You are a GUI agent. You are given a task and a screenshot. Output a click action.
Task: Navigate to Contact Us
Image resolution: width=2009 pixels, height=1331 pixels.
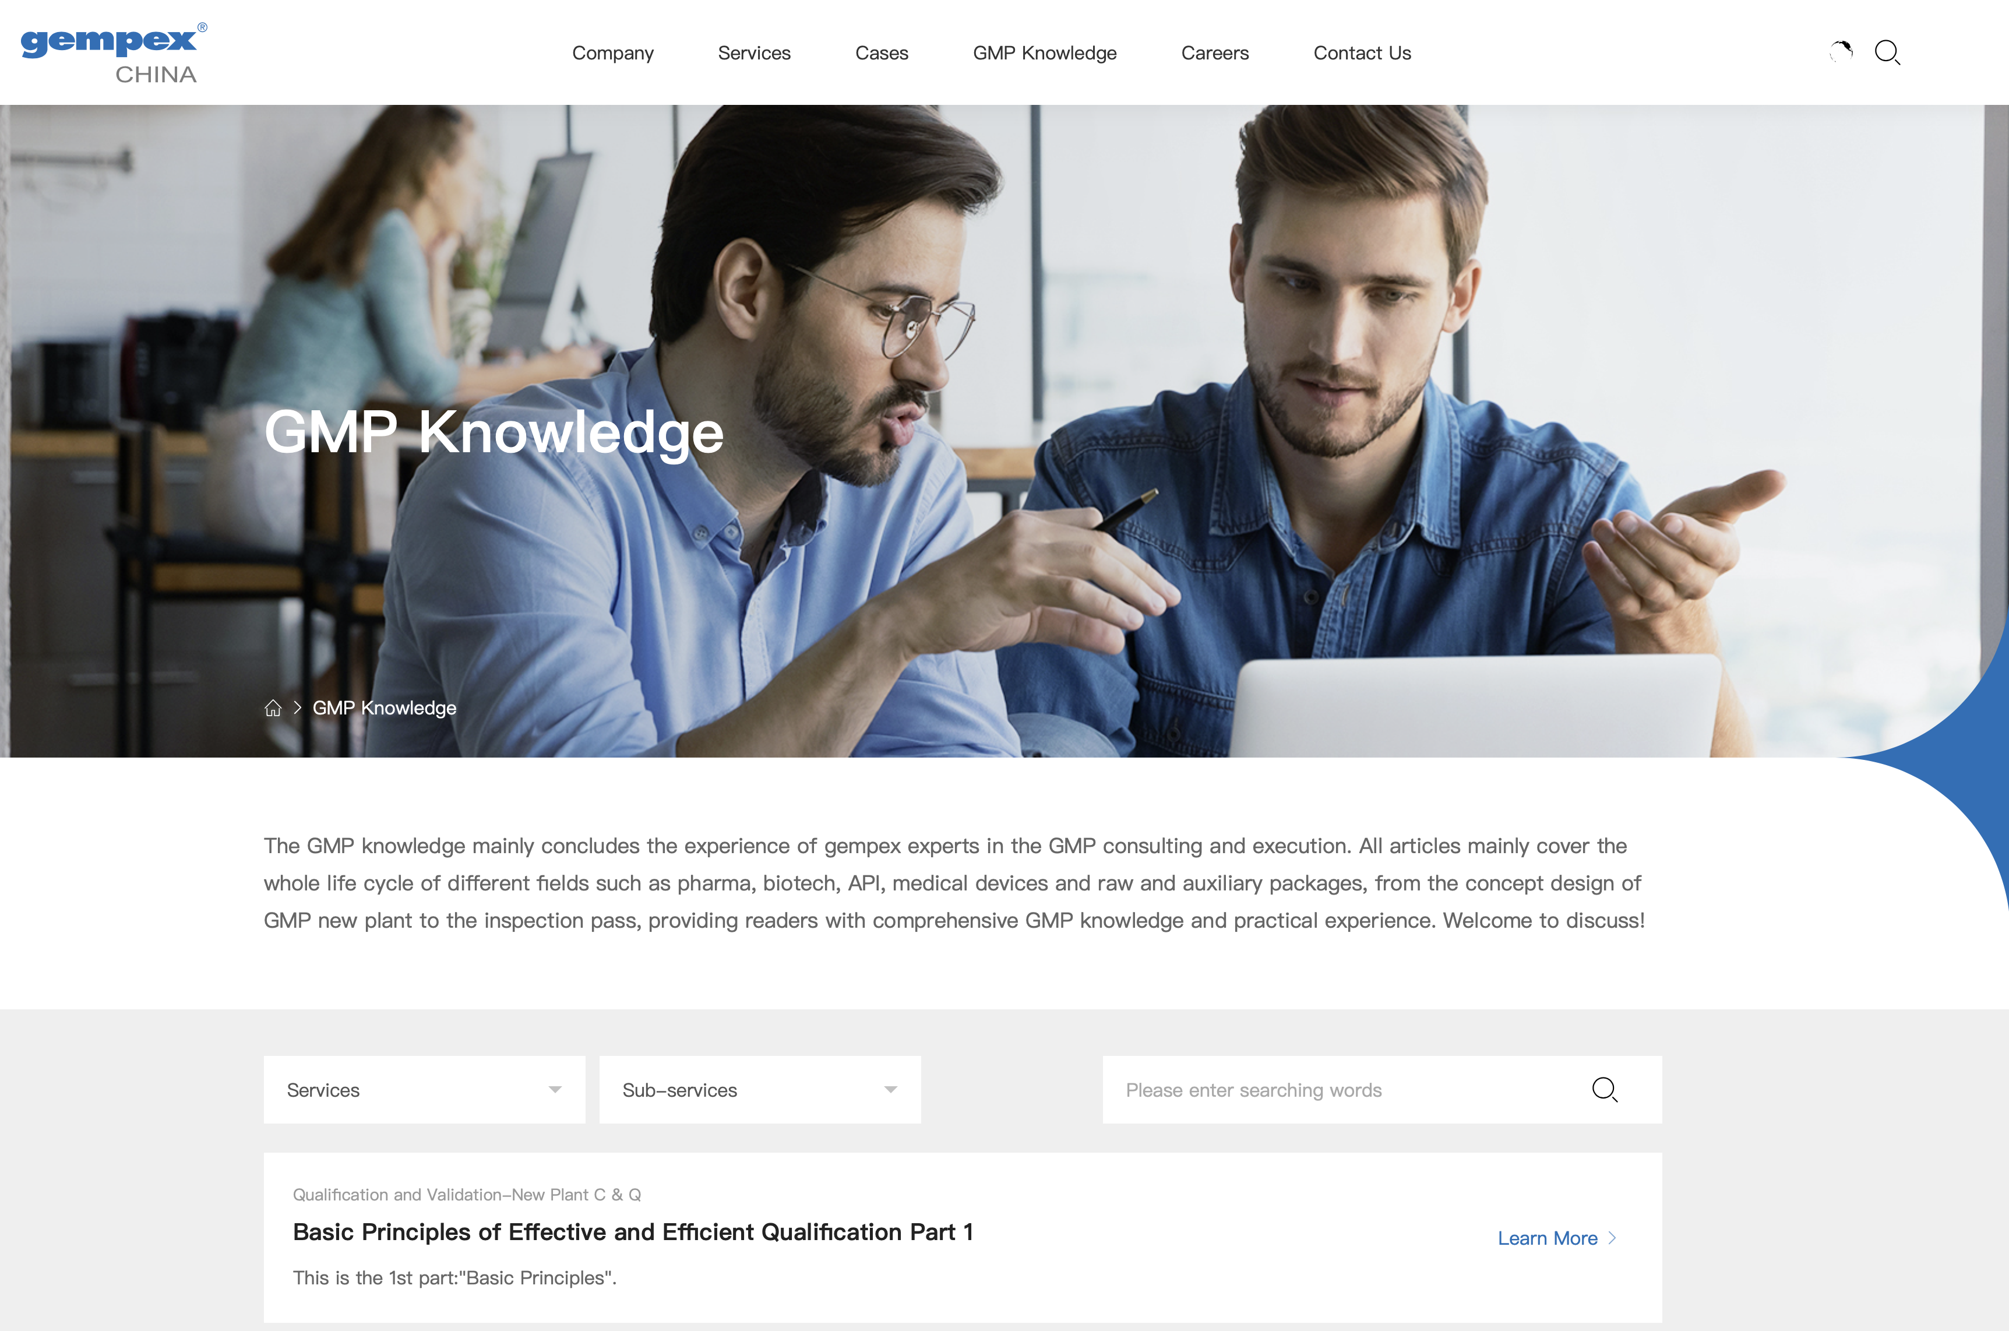coord(1362,52)
